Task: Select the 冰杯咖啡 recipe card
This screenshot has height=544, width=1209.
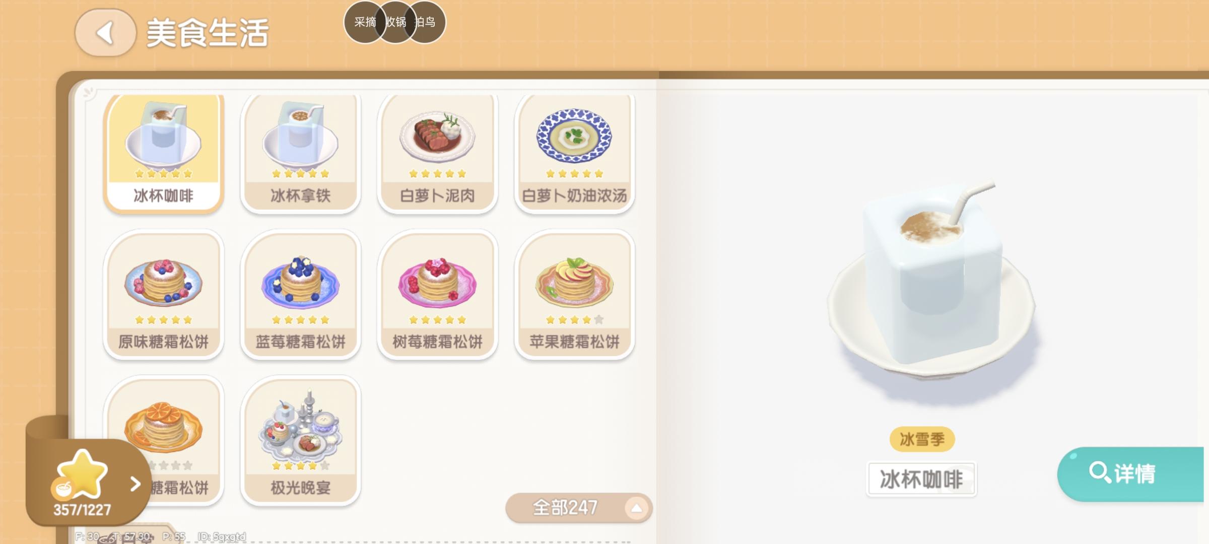Action: 163,152
